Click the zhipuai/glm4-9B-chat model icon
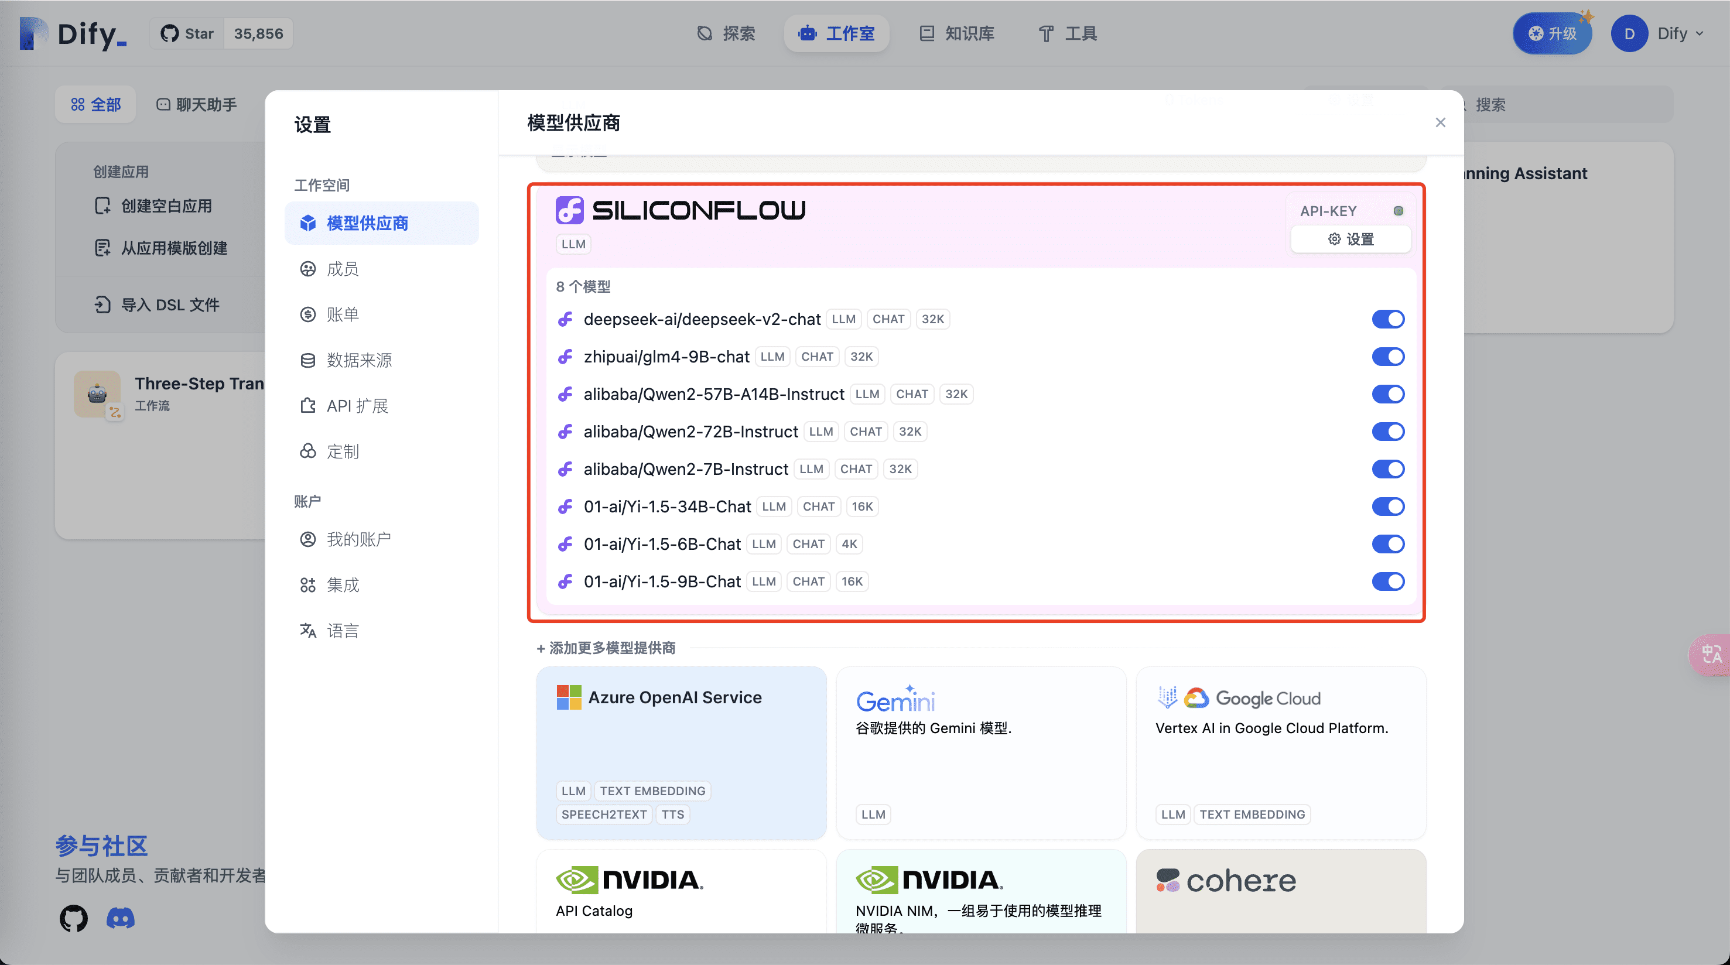This screenshot has height=965, width=1730. tap(566, 357)
